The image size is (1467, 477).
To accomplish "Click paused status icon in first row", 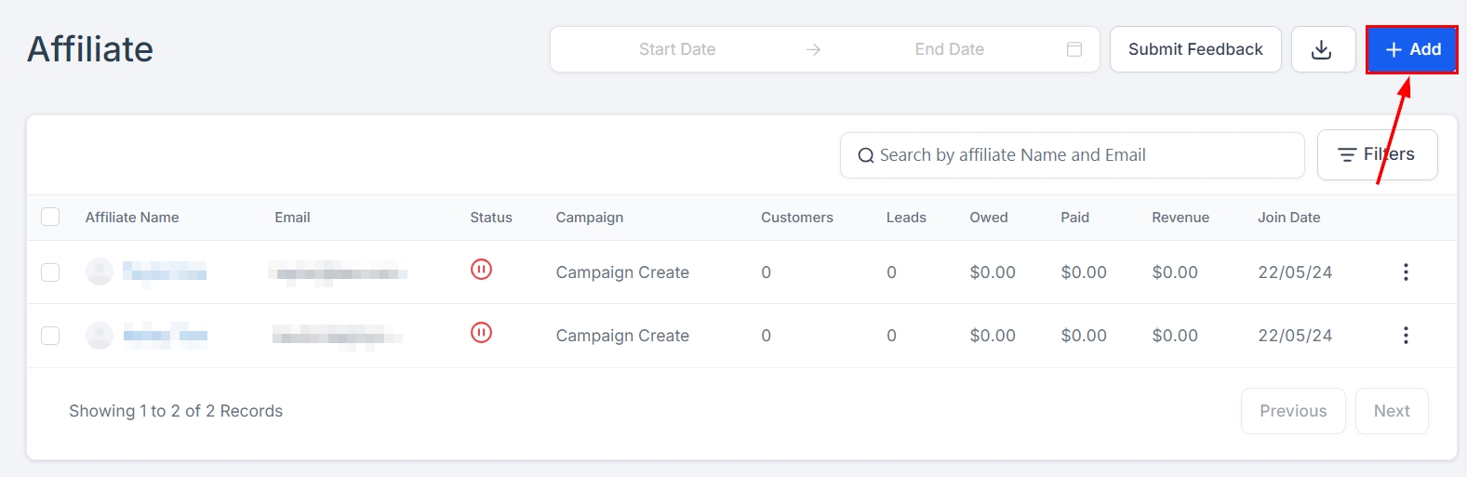I will [481, 270].
